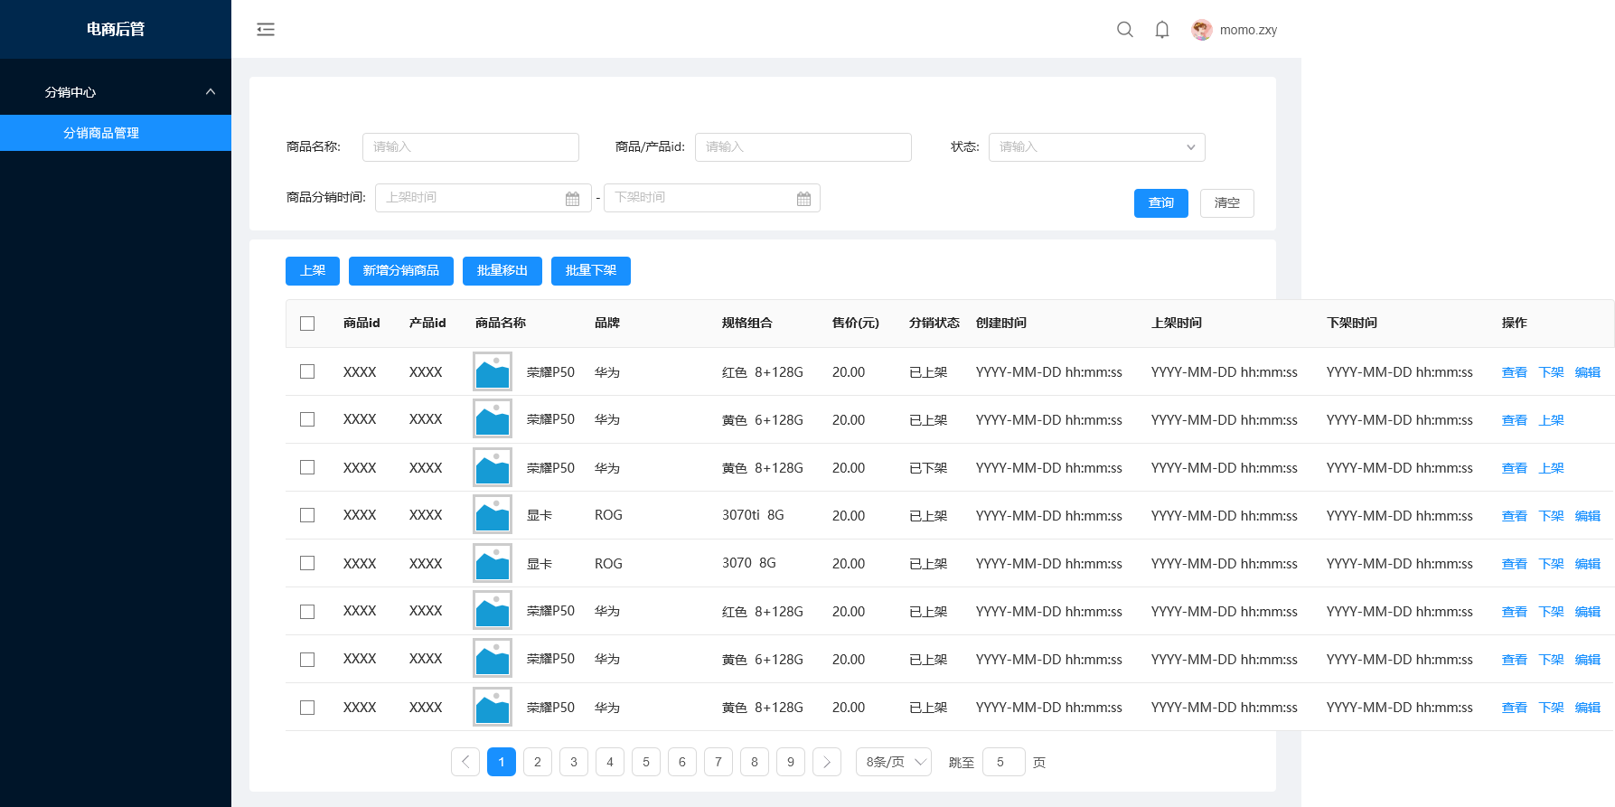Click 批量下架 button
Viewport: 1615px width, 807px height.
click(x=591, y=271)
